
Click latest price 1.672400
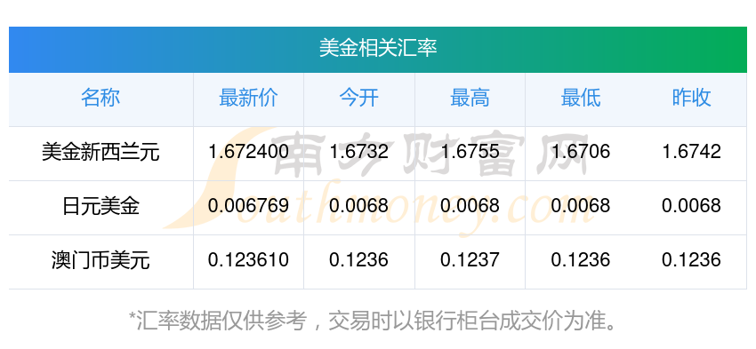[x=248, y=152]
